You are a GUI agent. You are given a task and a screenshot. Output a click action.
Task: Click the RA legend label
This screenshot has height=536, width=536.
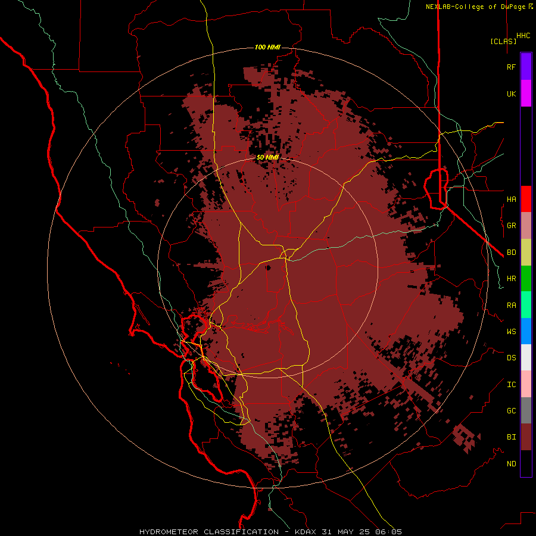pyautogui.click(x=511, y=306)
